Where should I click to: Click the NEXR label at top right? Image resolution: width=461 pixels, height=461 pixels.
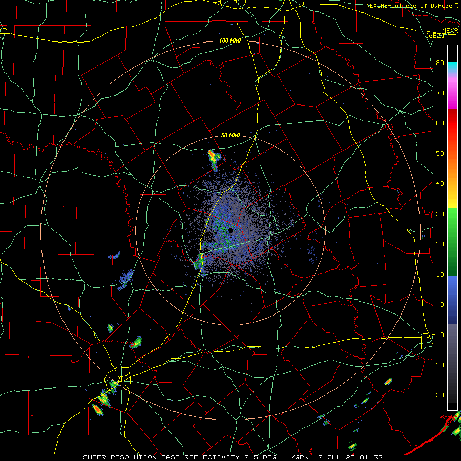[450, 31]
